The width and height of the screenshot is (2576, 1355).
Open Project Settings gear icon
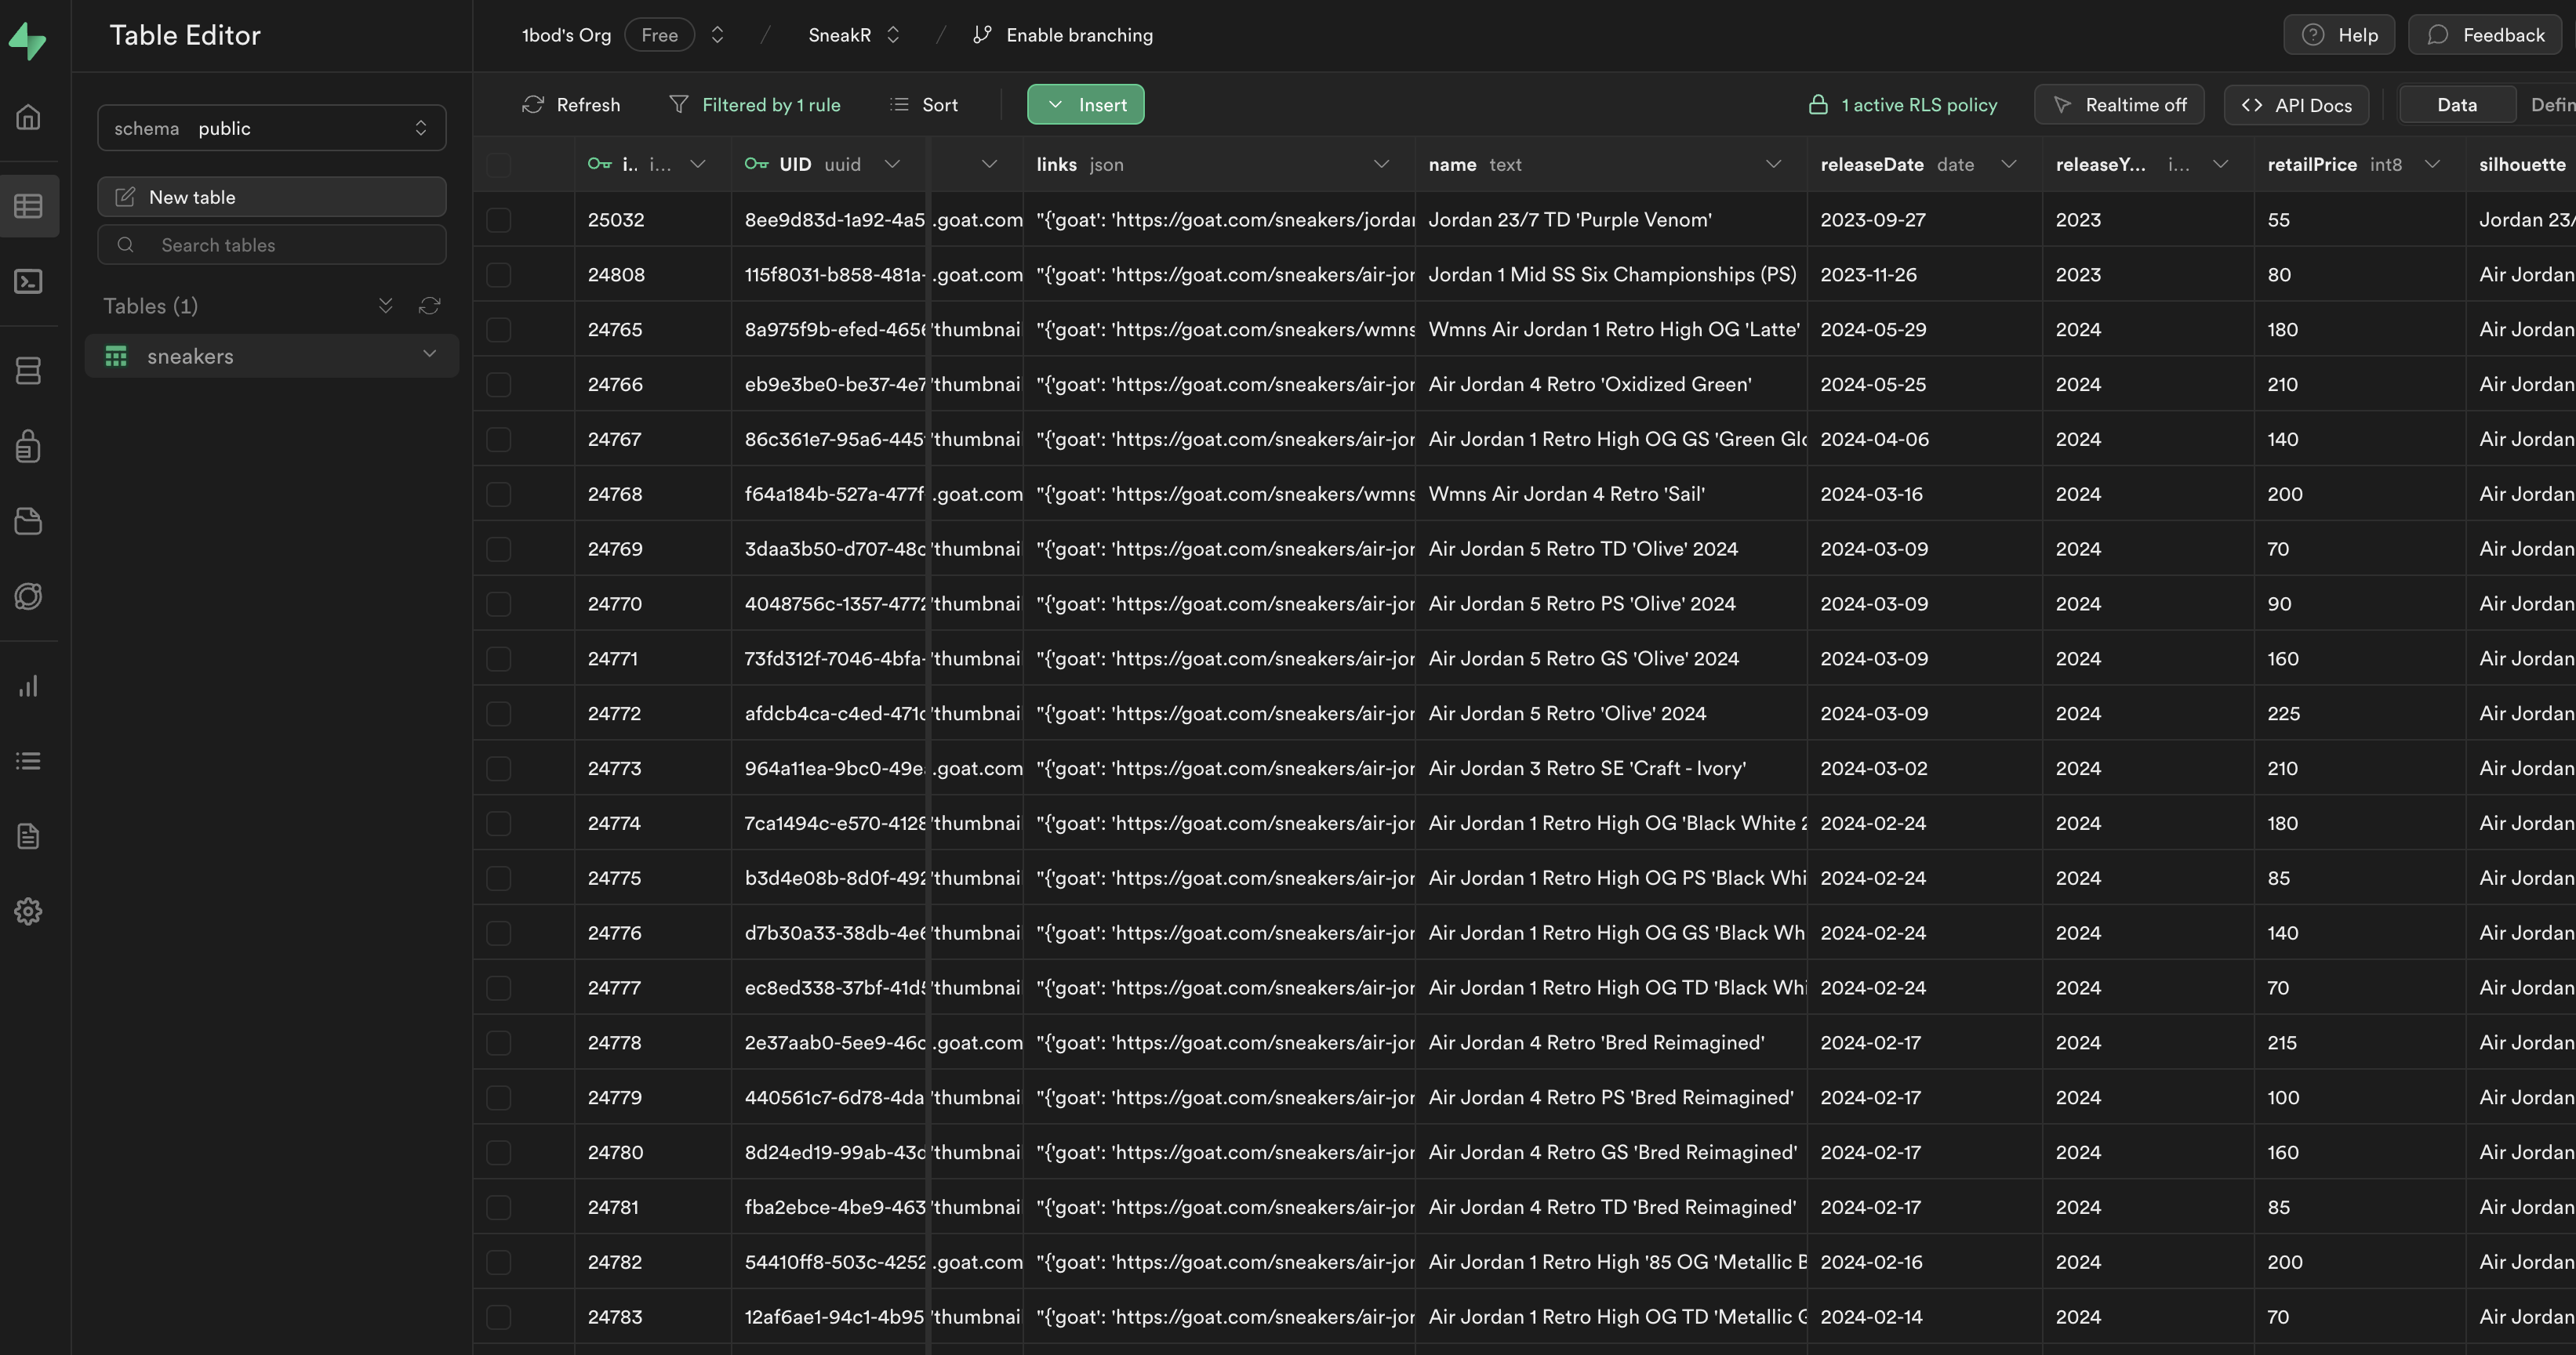tap(28, 911)
